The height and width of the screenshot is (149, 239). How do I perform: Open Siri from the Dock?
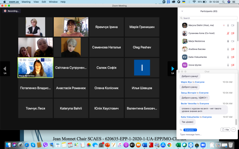15,145
